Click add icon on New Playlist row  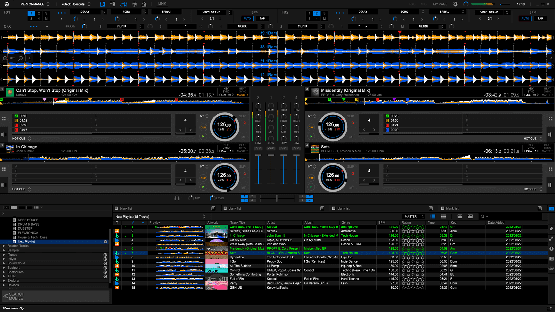tap(105, 242)
